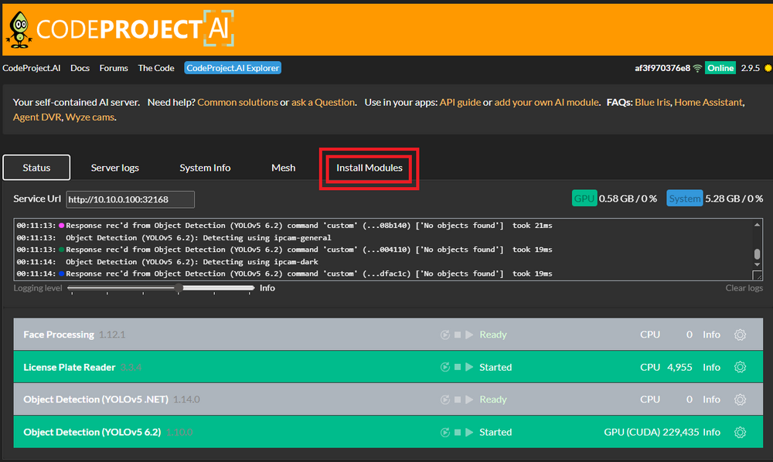
Task: Go to the Mesh tab
Action: 284,168
